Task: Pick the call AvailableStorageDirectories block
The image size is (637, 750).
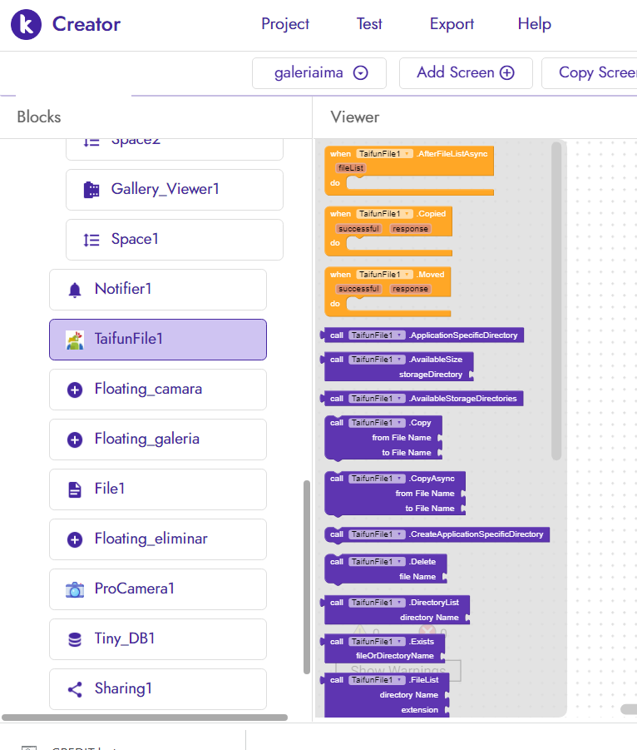Action: click(422, 399)
